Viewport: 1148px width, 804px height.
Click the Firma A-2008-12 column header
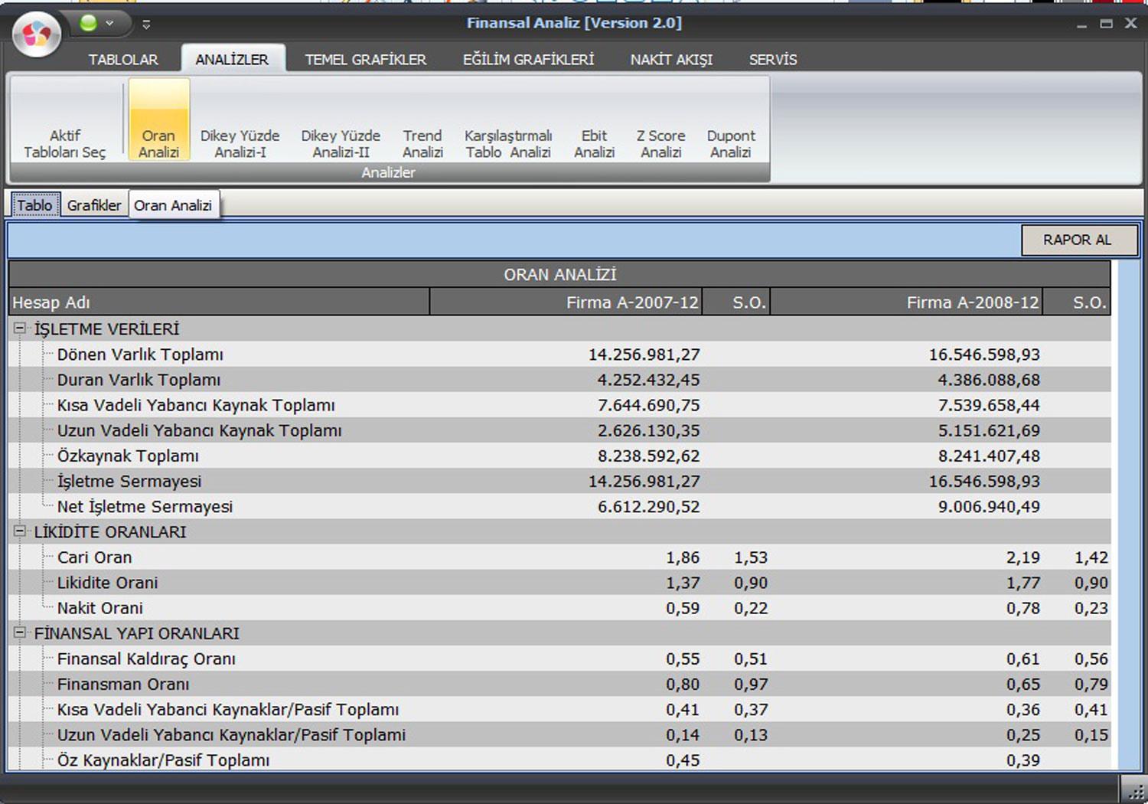(907, 302)
